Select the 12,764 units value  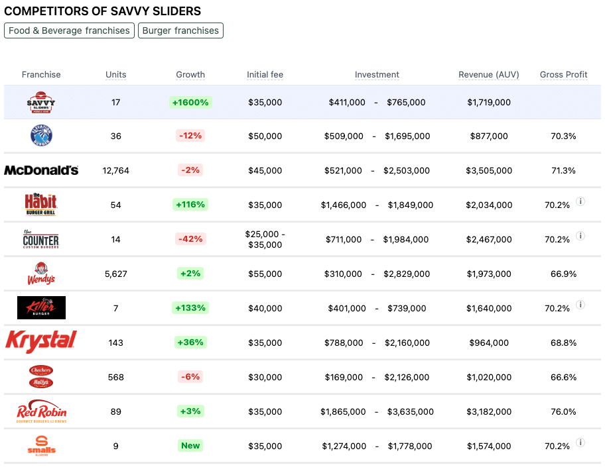(x=115, y=171)
